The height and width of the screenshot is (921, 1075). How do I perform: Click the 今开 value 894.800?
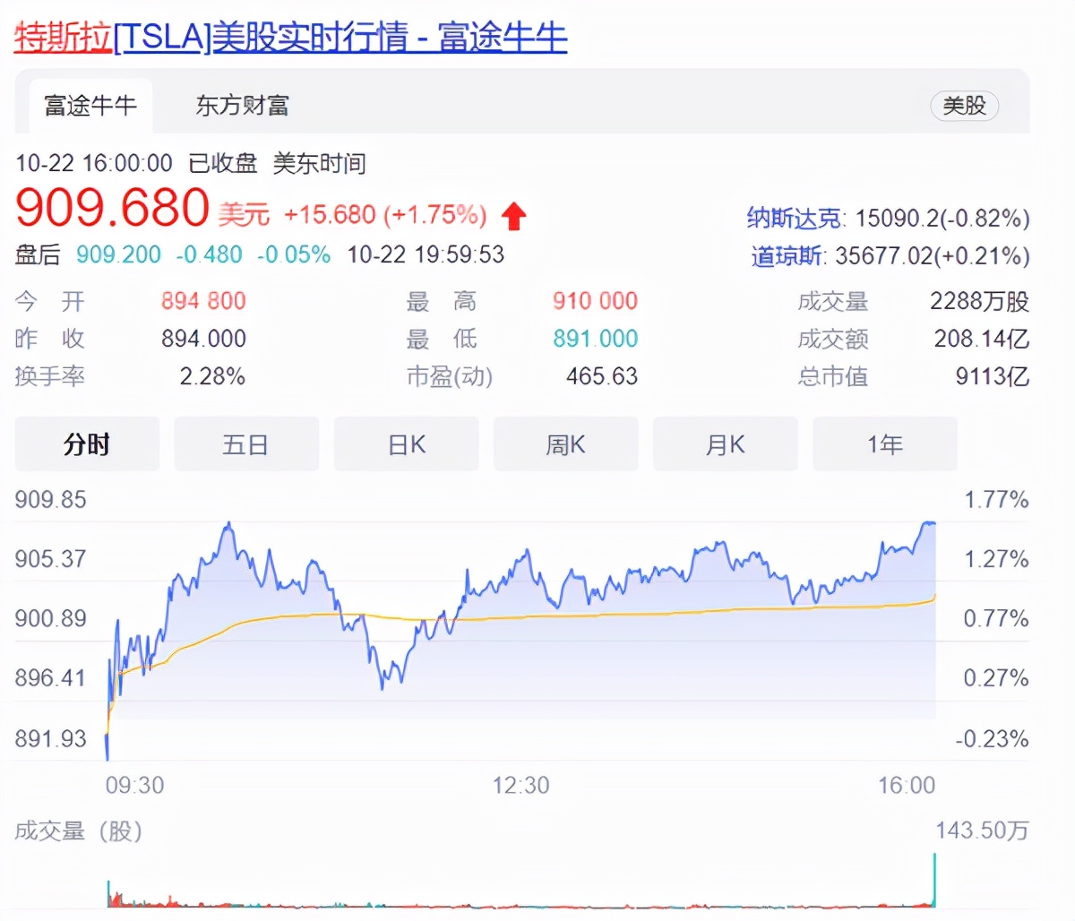[203, 301]
